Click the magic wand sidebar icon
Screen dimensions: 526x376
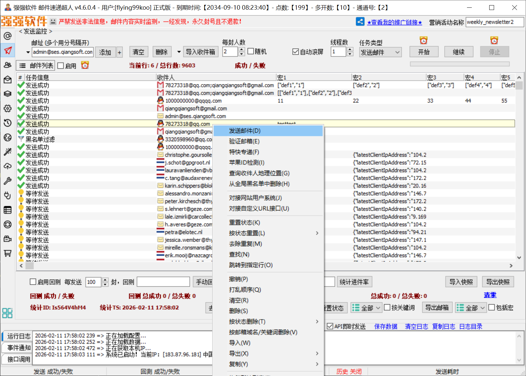coord(7,152)
